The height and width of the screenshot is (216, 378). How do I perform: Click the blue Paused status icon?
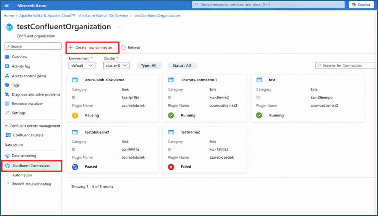75,167
